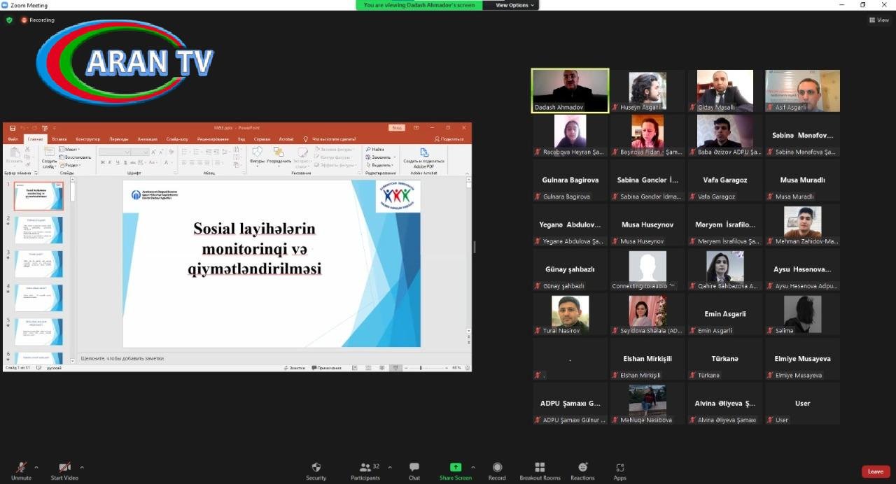
Task: Click the encryption shield indicator
Action: click(x=9, y=20)
